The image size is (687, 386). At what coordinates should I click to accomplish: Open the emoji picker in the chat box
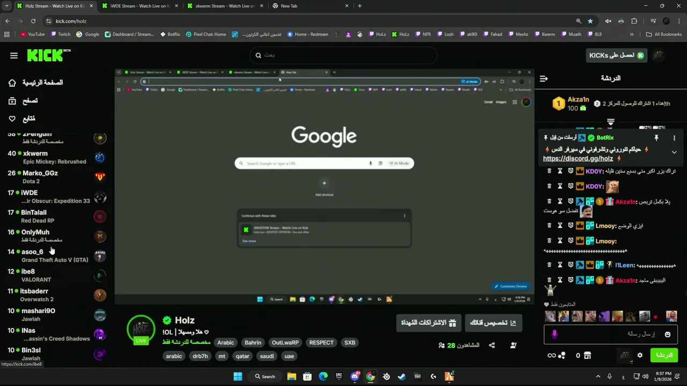[x=667, y=334]
